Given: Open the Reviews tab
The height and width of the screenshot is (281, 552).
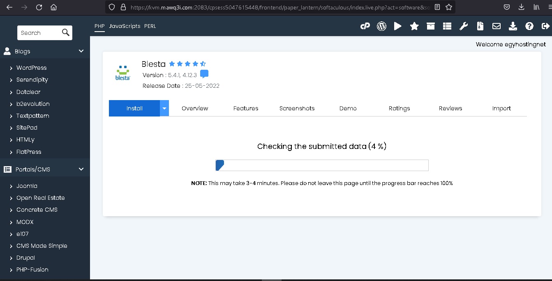Looking at the screenshot, I should click(x=450, y=108).
